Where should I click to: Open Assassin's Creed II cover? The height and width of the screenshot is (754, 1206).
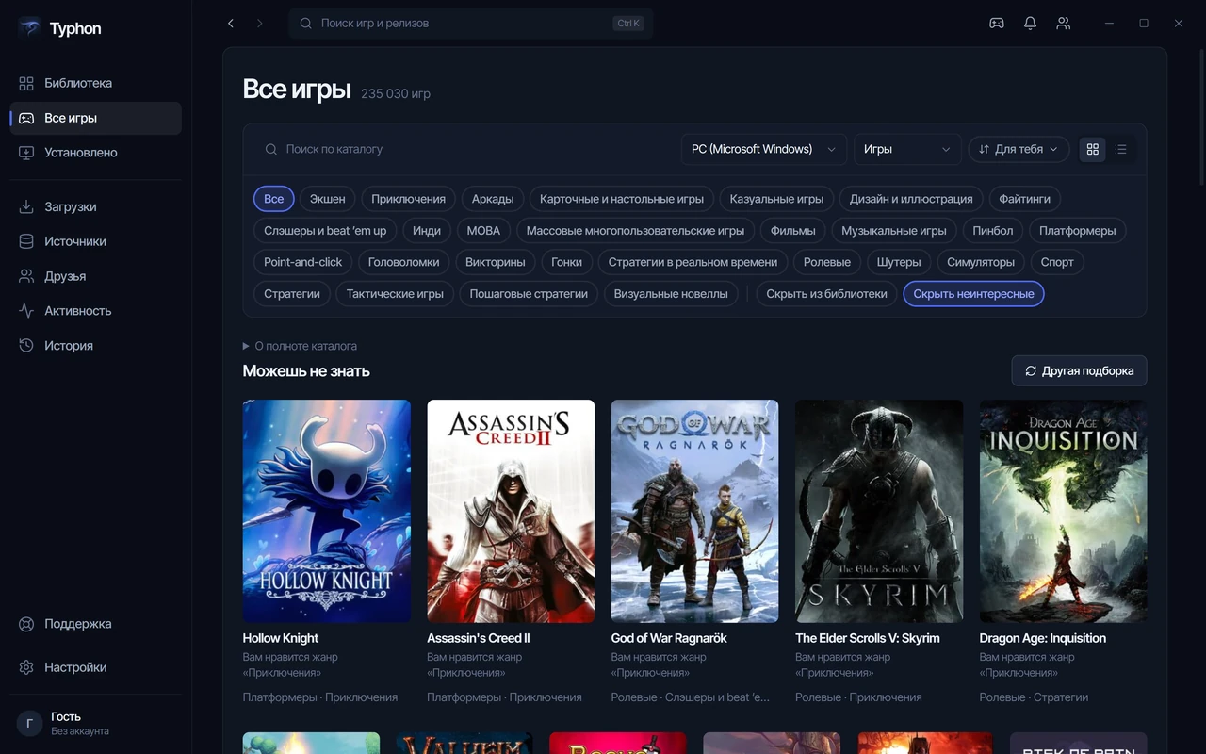[511, 511]
